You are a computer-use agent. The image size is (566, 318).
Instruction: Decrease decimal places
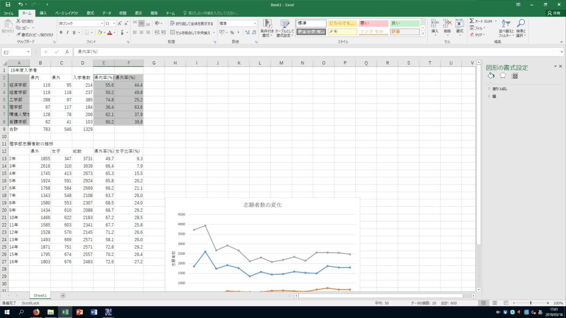(253, 33)
